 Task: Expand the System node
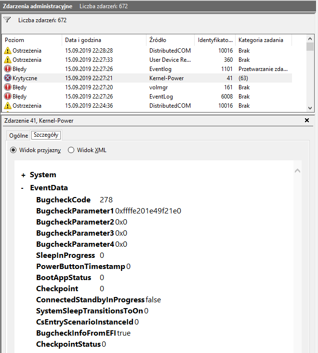pos(23,175)
